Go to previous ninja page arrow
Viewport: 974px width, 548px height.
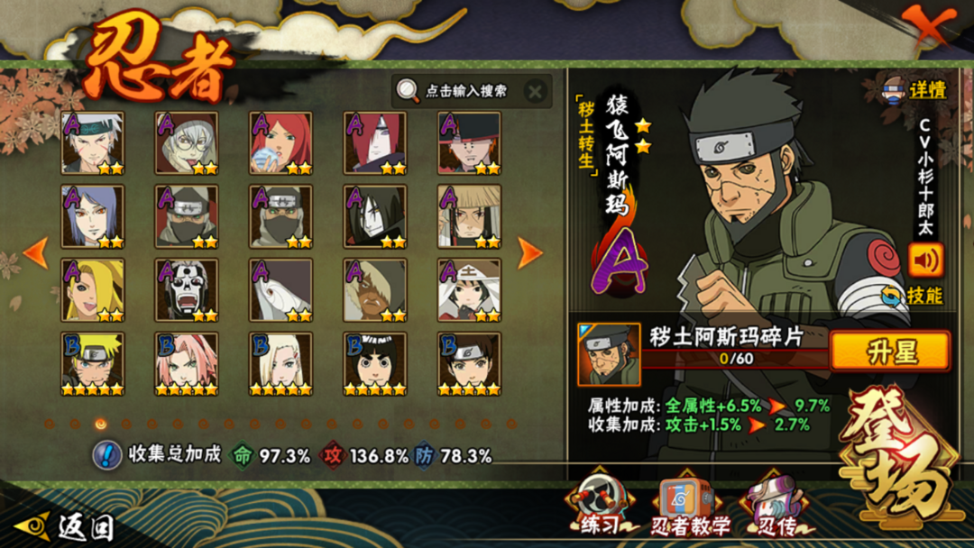click(x=35, y=252)
